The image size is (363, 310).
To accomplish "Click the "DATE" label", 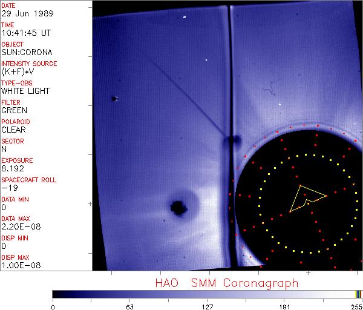I will 8,5.
